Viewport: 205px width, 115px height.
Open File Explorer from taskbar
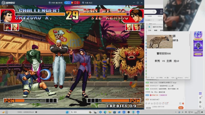[x=110, y=112]
